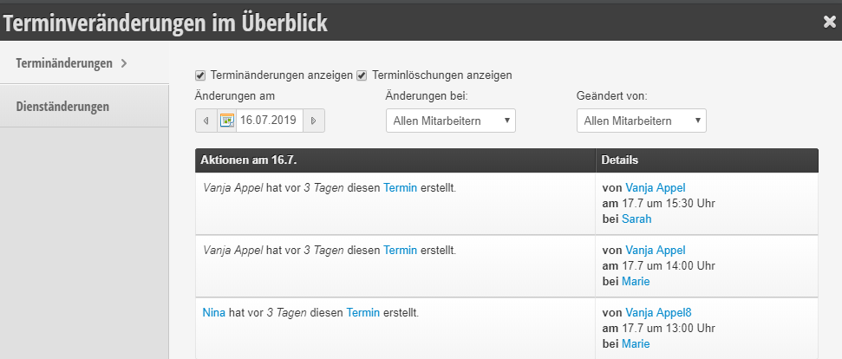Open Sarah employee link

coord(636,219)
